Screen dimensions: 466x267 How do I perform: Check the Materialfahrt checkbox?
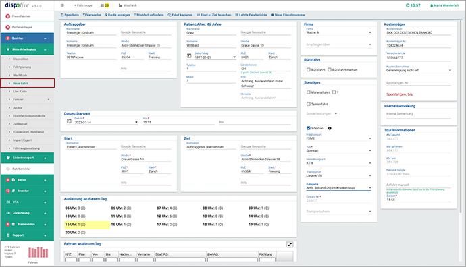pyautogui.click(x=308, y=92)
